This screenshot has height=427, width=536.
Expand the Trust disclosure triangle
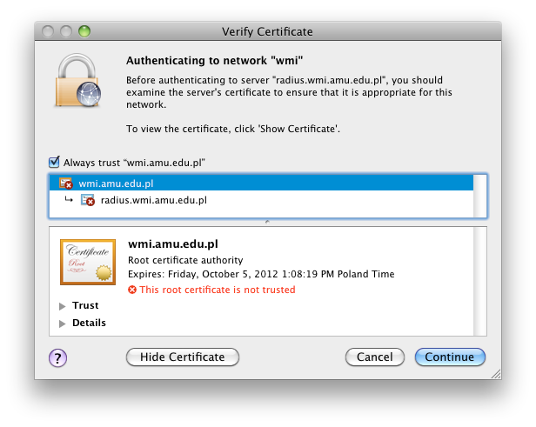pos(63,306)
